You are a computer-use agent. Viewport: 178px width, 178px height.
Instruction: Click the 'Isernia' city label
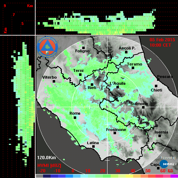[161, 132]
